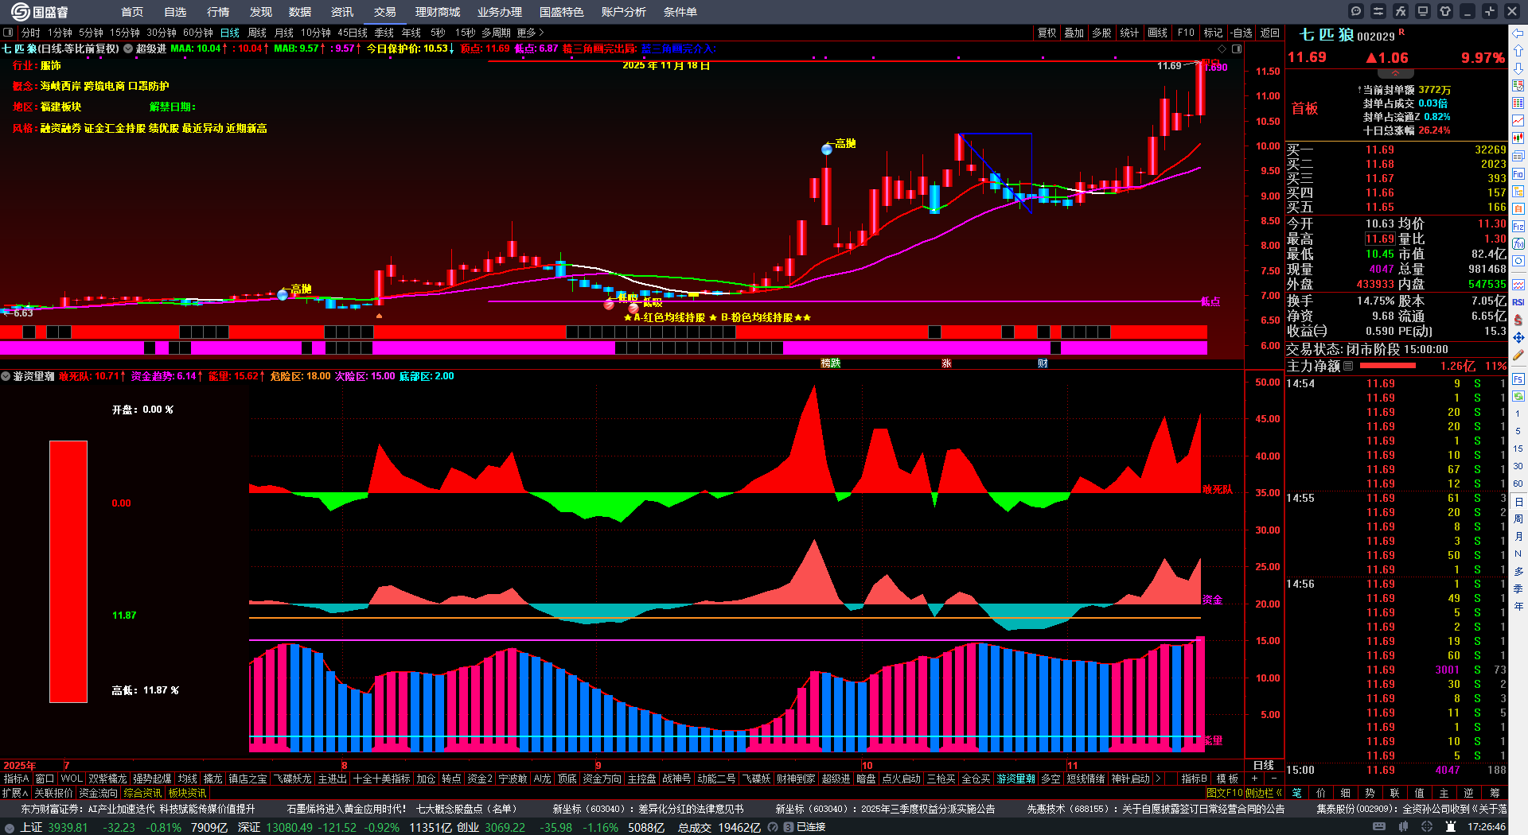Toggle 多股 multi-stock view
Viewport: 1528px width, 835px height.
pyautogui.click(x=1101, y=33)
